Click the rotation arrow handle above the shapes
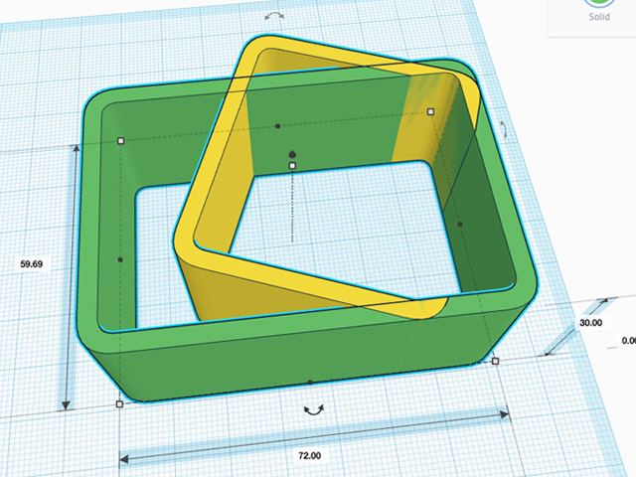Screen dimensions: 636x477 coord(275,16)
